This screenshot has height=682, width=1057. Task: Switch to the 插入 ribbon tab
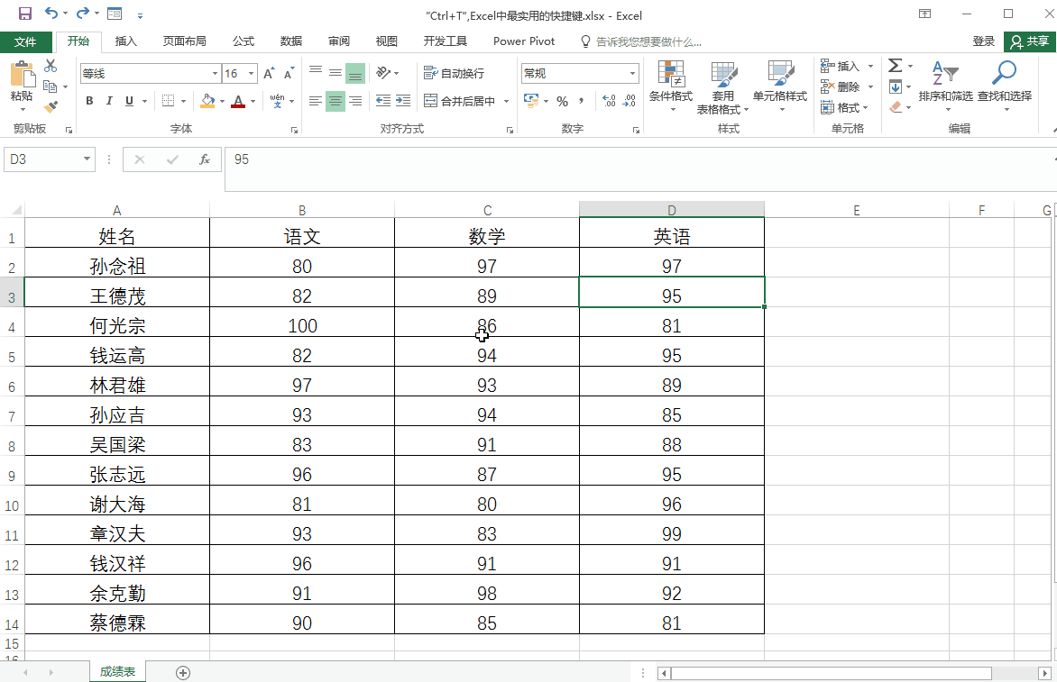pyautogui.click(x=126, y=41)
